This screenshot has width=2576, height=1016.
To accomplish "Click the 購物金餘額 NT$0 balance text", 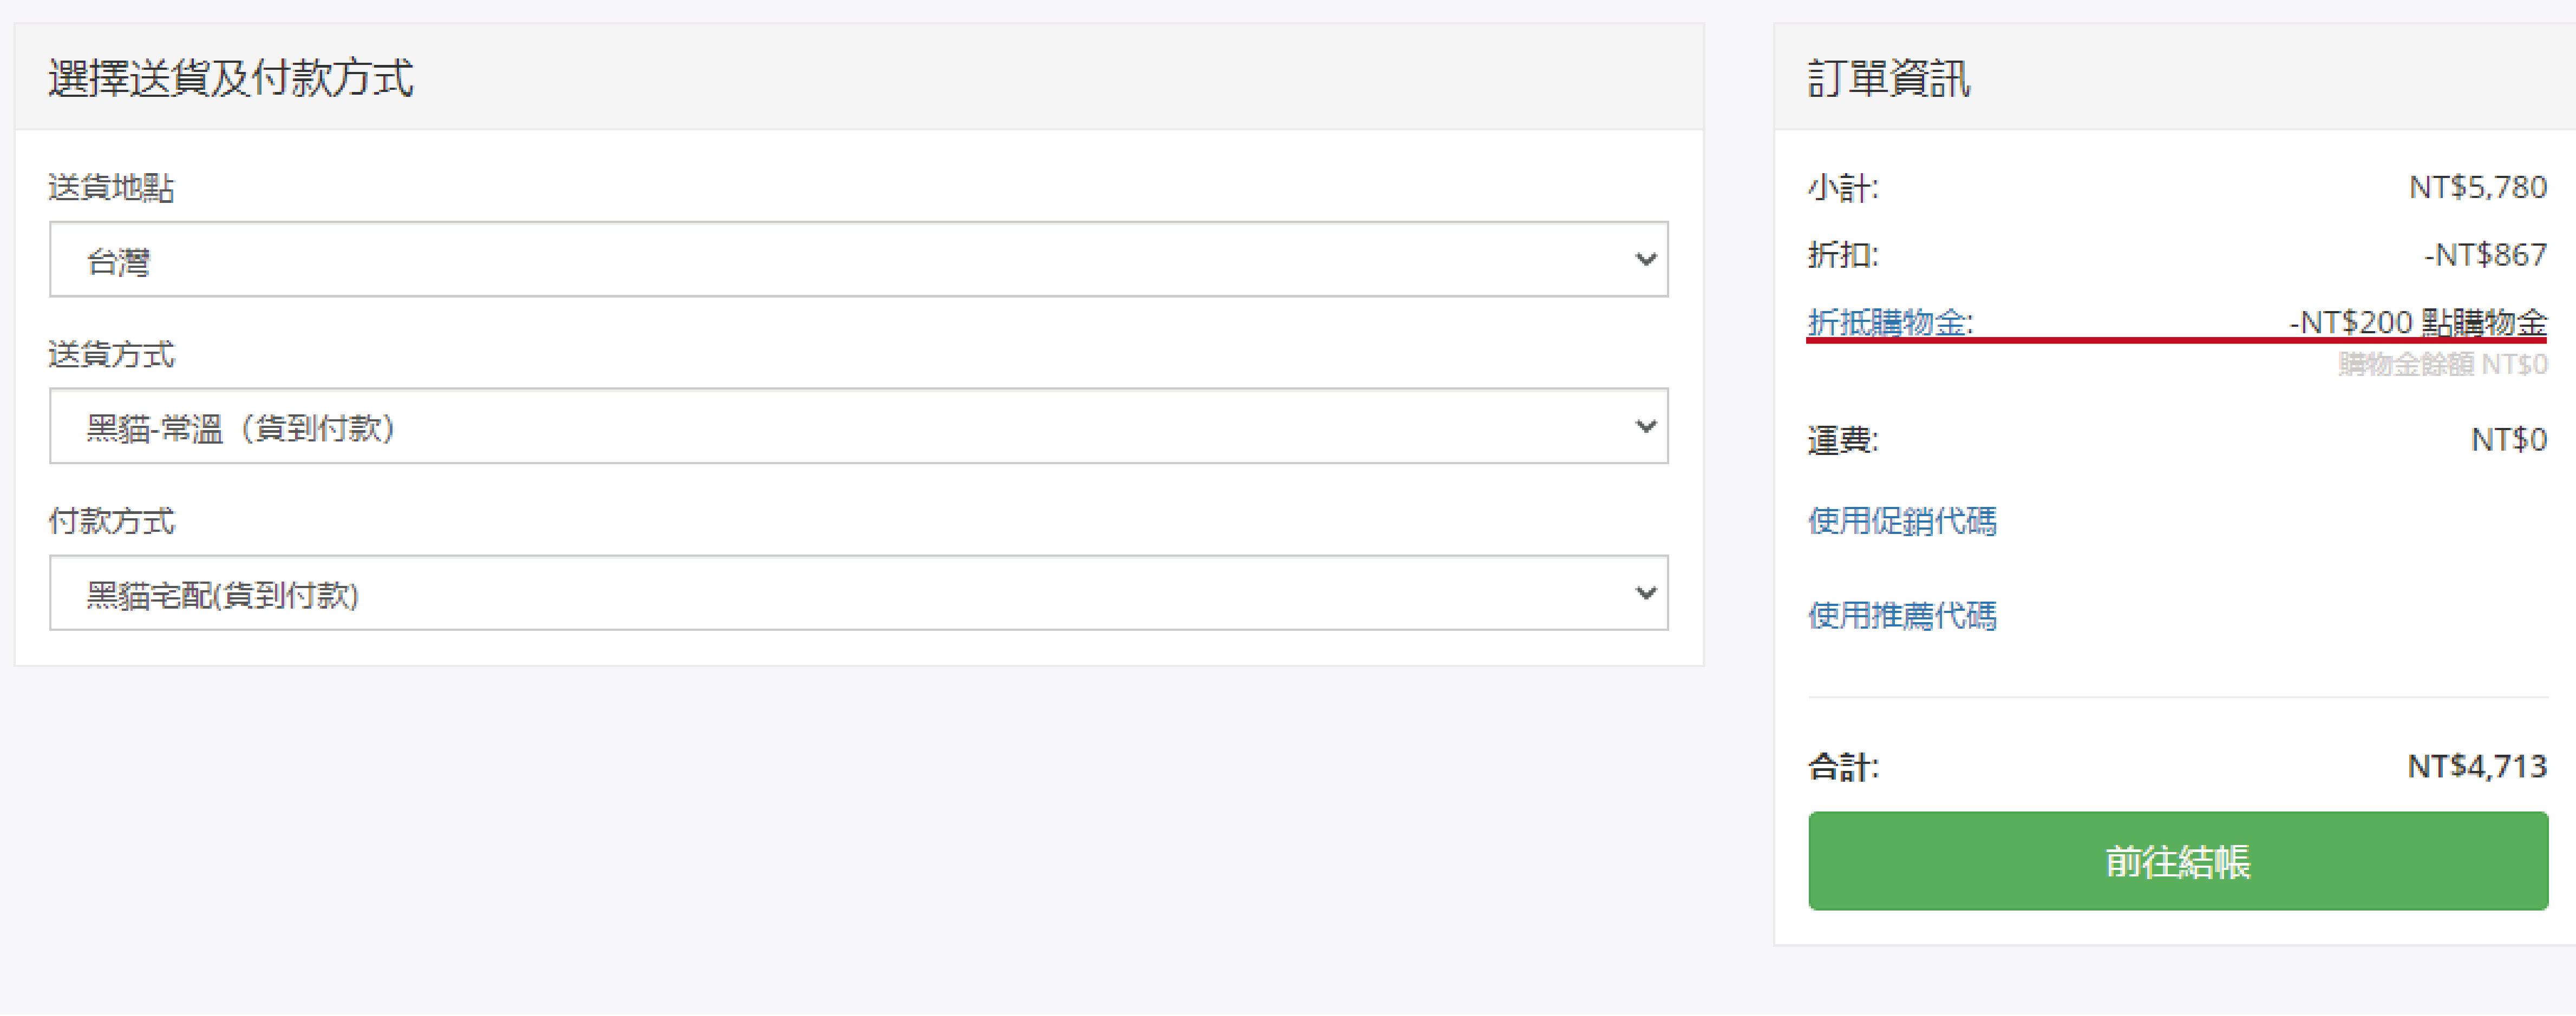I will [2442, 365].
